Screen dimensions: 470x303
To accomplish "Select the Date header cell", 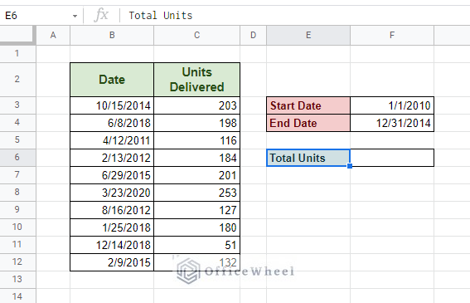I will (112, 80).
